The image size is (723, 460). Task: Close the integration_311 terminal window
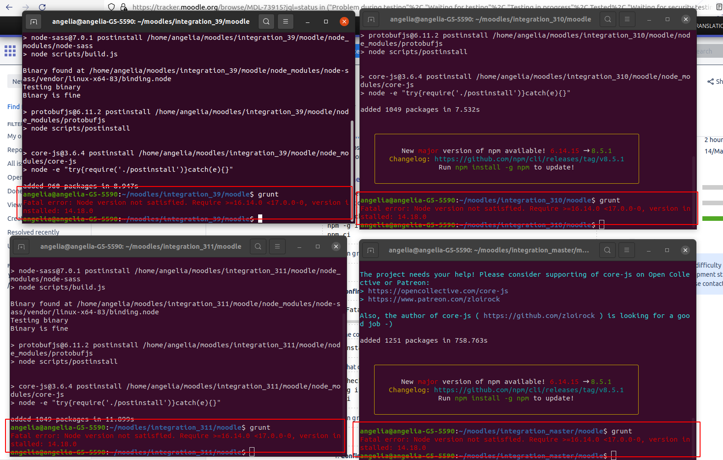pyautogui.click(x=336, y=246)
